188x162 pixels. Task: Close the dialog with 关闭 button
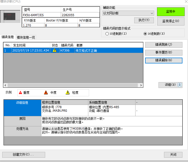click(173, 154)
